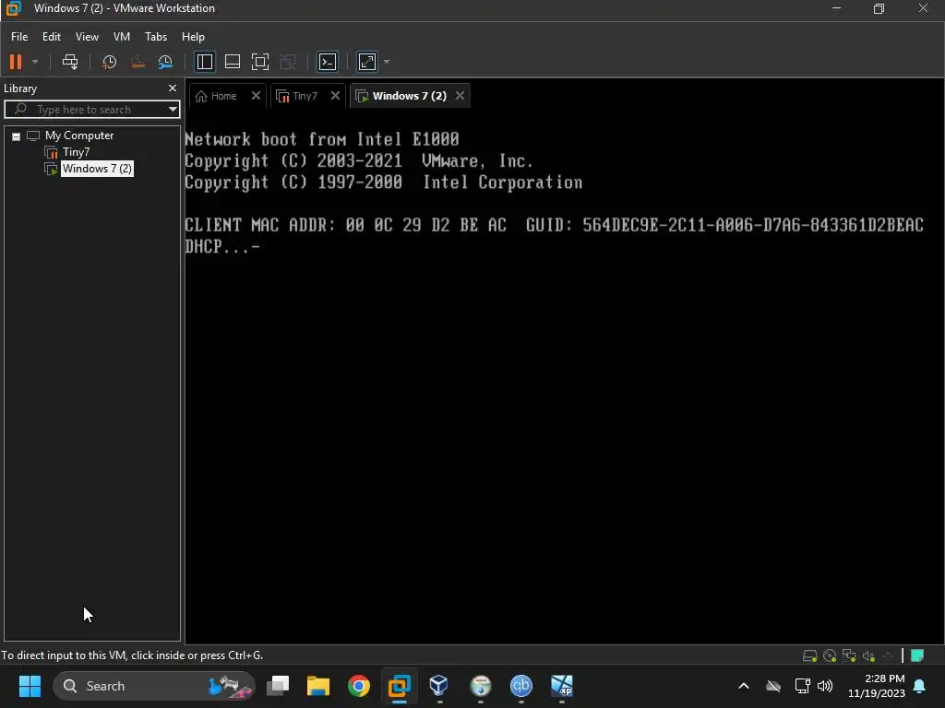This screenshot has height=708, width=945.
Task: Click the VMware Workstation taskbar icon
Action: coord(399,686)
